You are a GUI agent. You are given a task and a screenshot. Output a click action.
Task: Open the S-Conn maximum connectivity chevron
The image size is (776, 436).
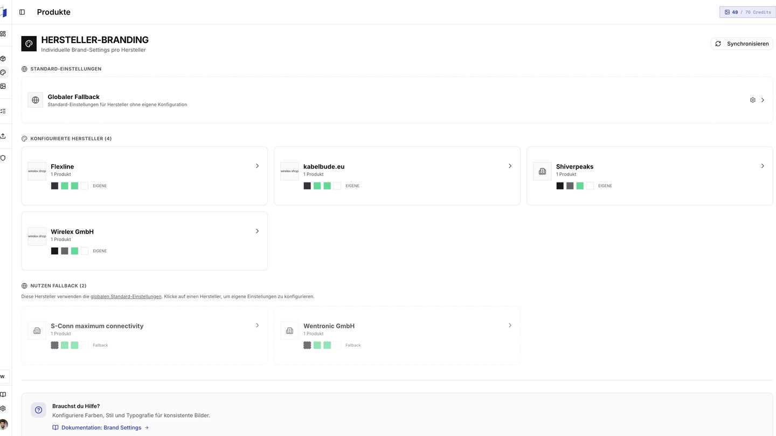257,325
